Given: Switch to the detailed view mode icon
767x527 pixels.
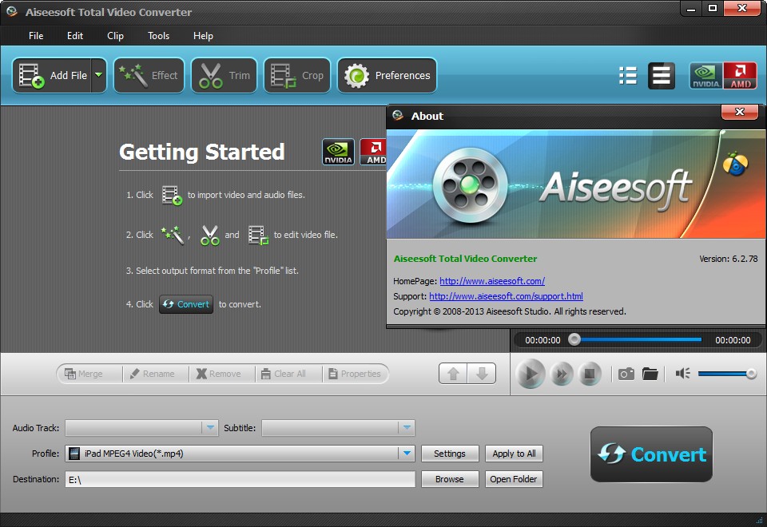Looking at the screenshot, I should click(x=662, y=75).
